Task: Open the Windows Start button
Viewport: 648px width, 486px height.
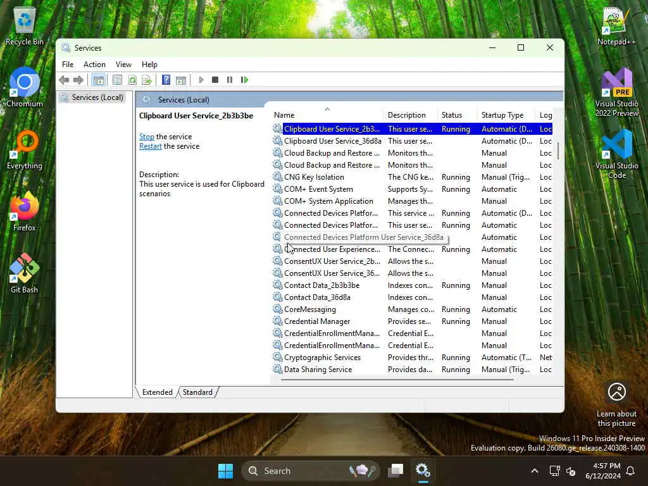Action: pos(226,471)
